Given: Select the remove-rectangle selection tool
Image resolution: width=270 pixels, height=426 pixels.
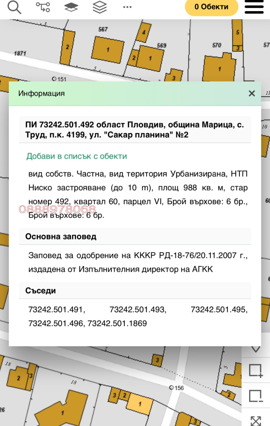Looking at the screenshot, I should pyautogui.click(x=256, y=396).
